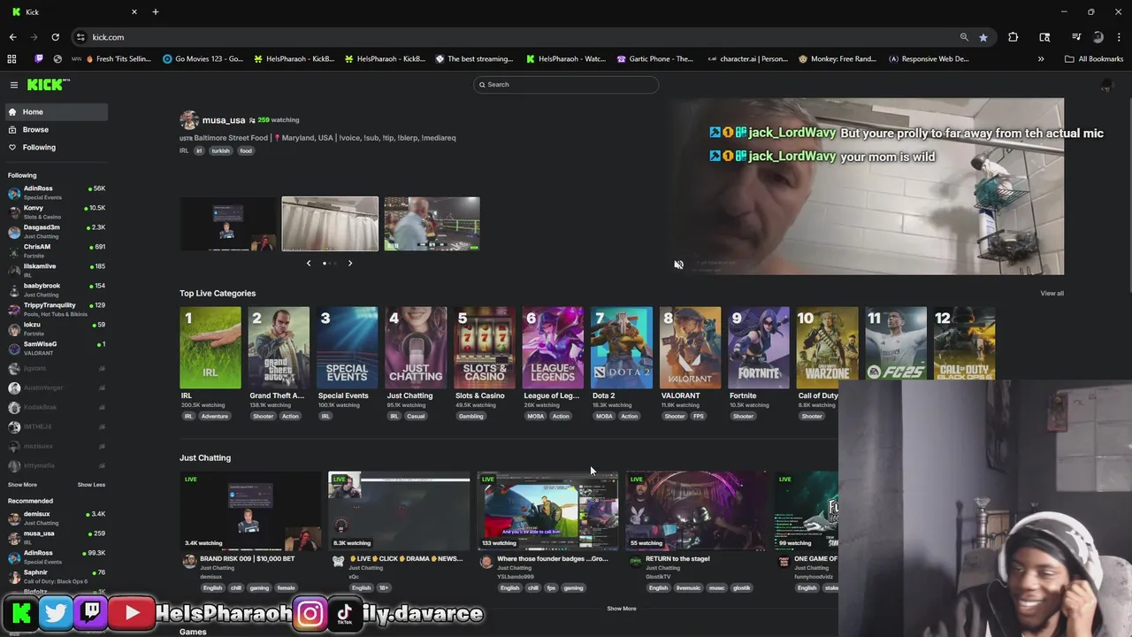Expand the bookmarks overflow chevron
Screen dimensions: 1132x637
tap(1041, 59)
